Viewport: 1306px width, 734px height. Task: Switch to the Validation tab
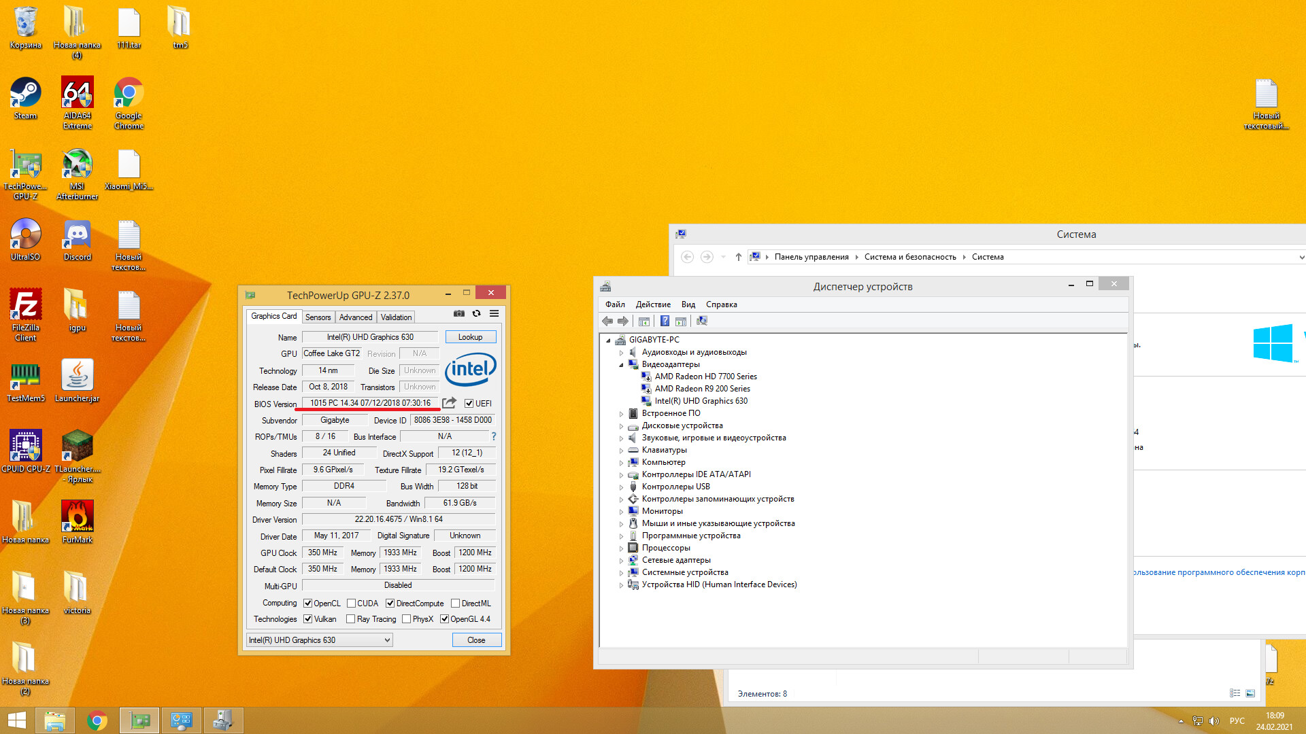coord(396,317)
